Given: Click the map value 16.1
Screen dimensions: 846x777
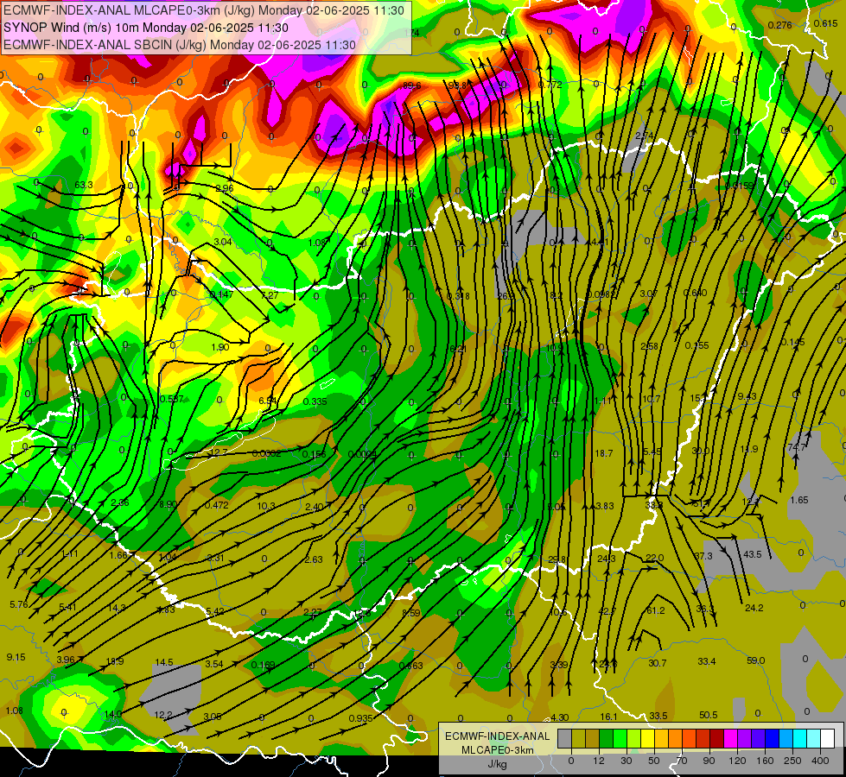Looking at the screenshot, I should pyautogui.click(x=608, y=716).
